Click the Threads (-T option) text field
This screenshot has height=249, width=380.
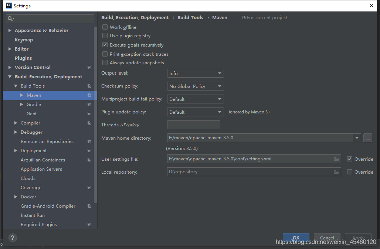(x=194, y=125)
